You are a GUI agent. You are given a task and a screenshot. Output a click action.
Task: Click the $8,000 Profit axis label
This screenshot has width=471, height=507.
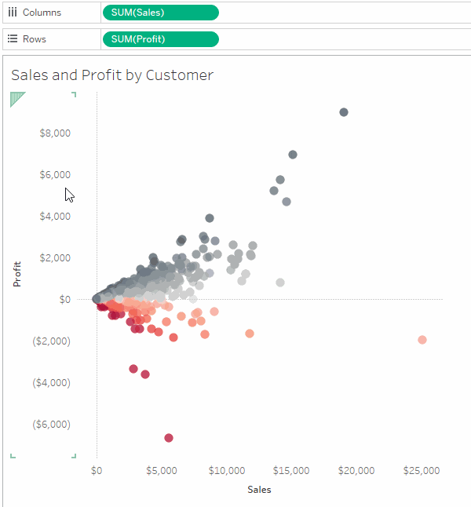(55, 133)
